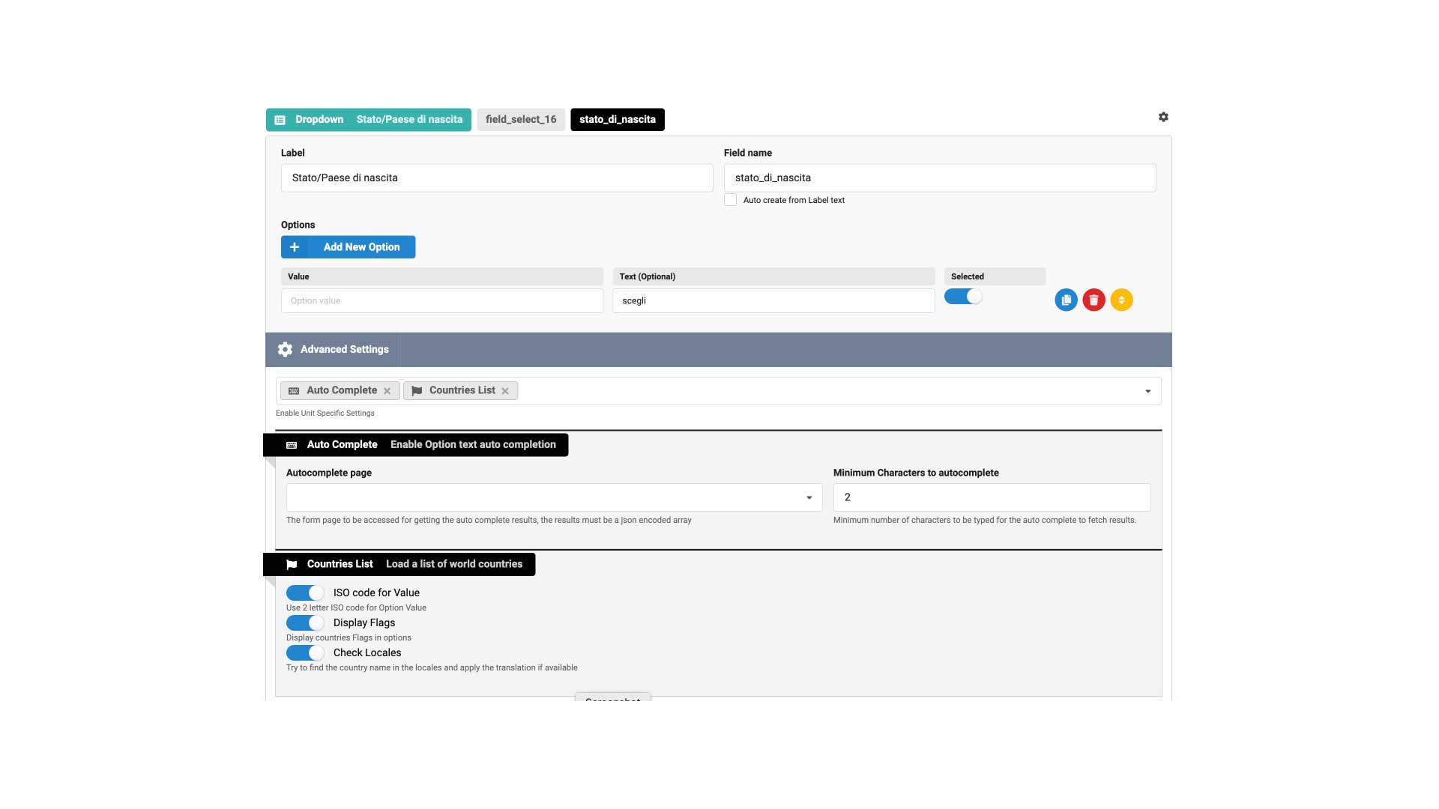Turn off Display Flags toggle
This screenshot has width=1439, height=809.
tap(305, 622)
